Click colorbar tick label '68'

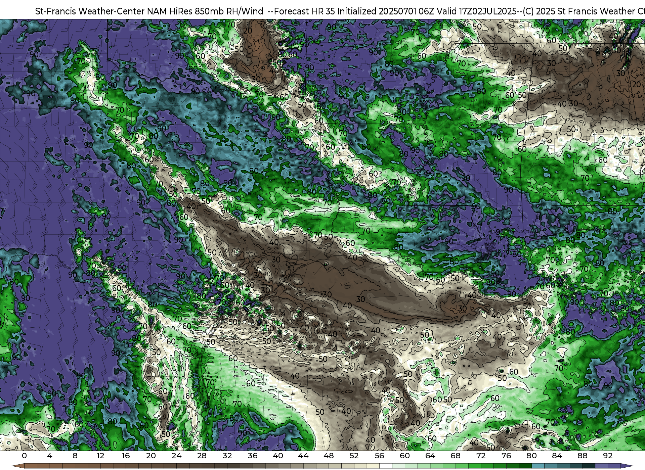456,456
